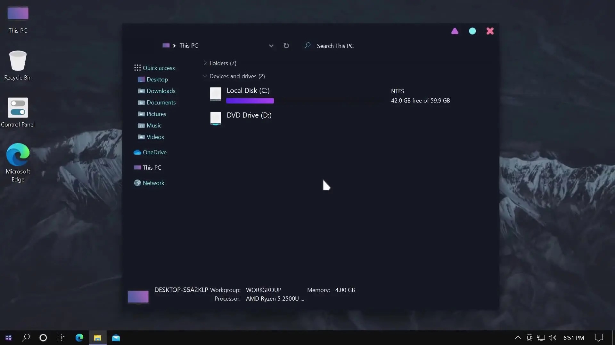
Task: Select the Local Disk (C:) drive icon
Action: pyautogui.click(x=215, y=94)
